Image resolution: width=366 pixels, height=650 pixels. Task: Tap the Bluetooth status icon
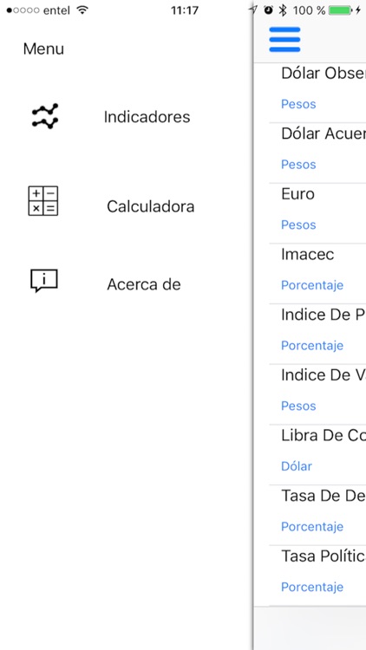point(283,10)
